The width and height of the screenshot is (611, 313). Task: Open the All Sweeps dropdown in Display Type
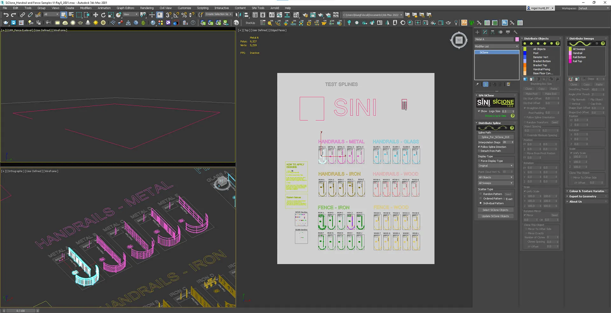coord(495,183)
